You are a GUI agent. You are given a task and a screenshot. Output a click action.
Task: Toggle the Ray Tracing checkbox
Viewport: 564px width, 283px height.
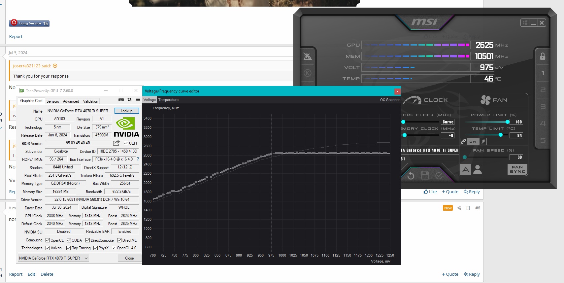coord(68,248)
